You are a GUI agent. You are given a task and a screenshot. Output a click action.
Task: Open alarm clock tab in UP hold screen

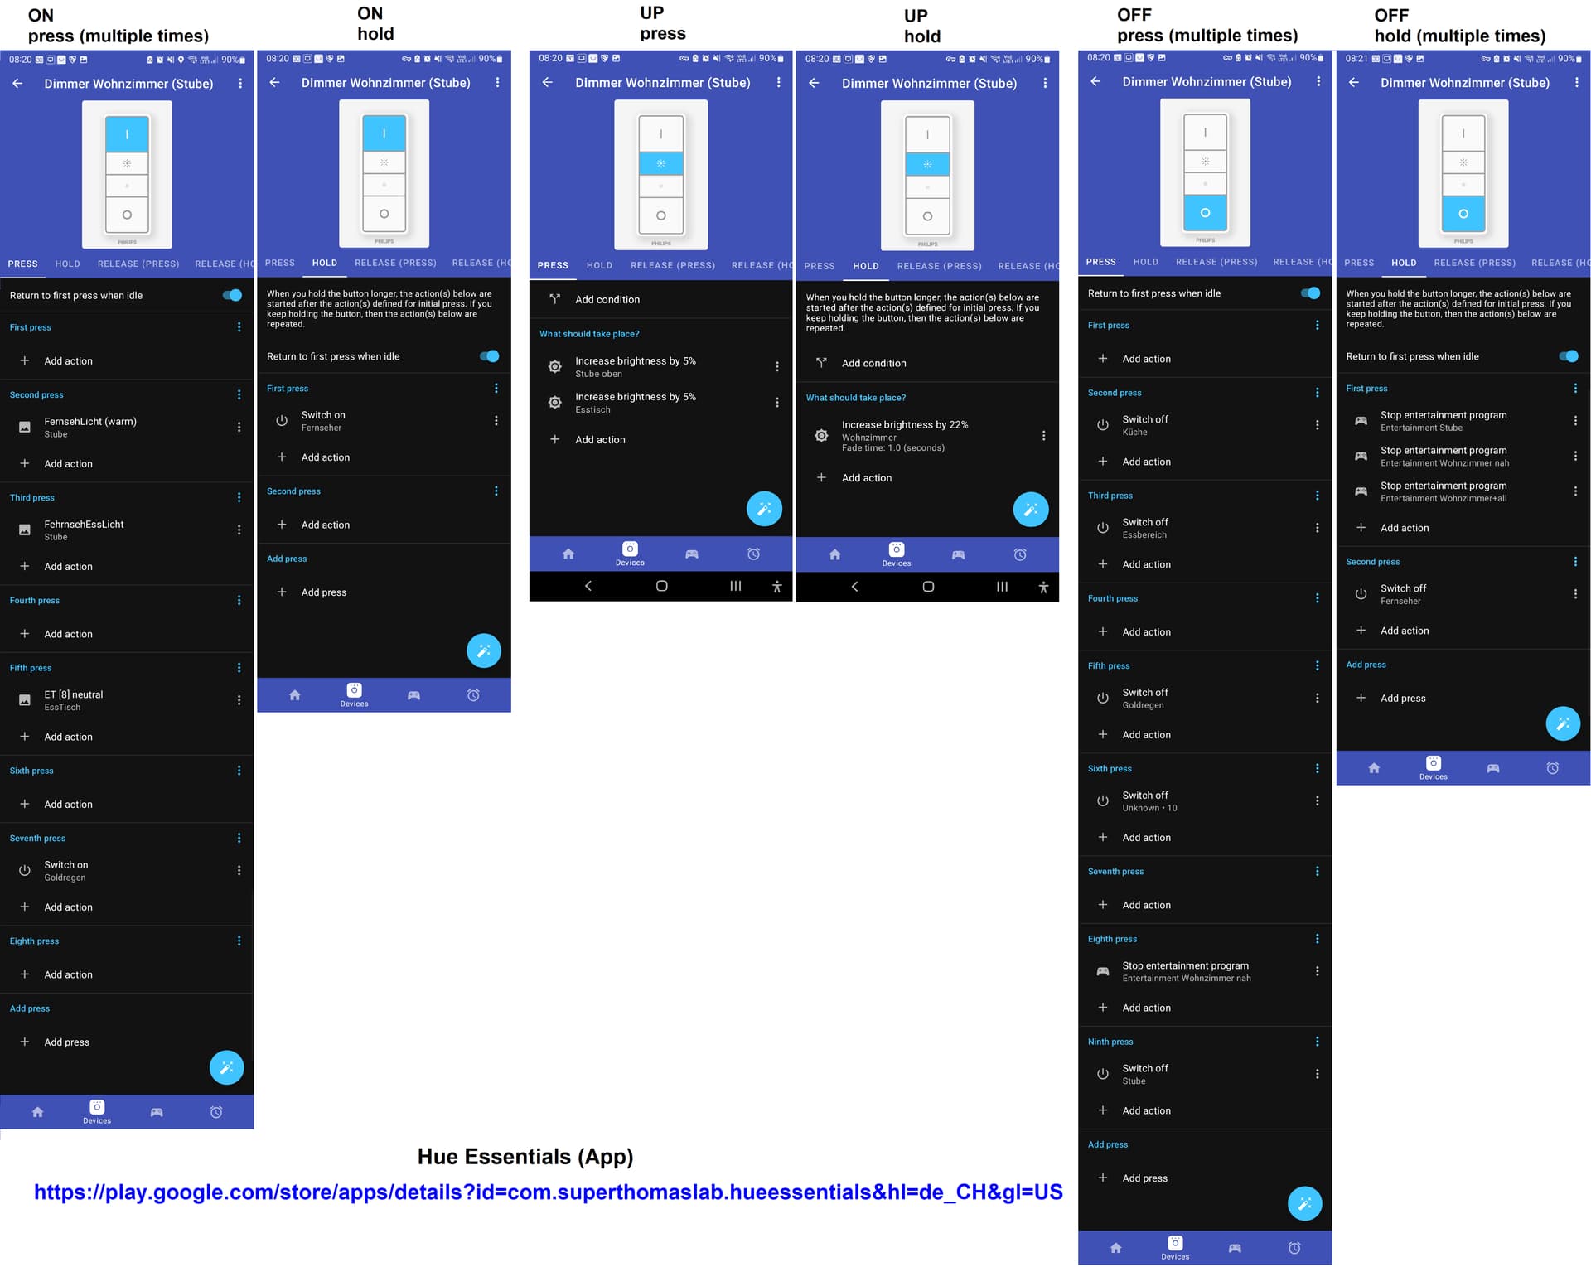[x=1020, y=554]
